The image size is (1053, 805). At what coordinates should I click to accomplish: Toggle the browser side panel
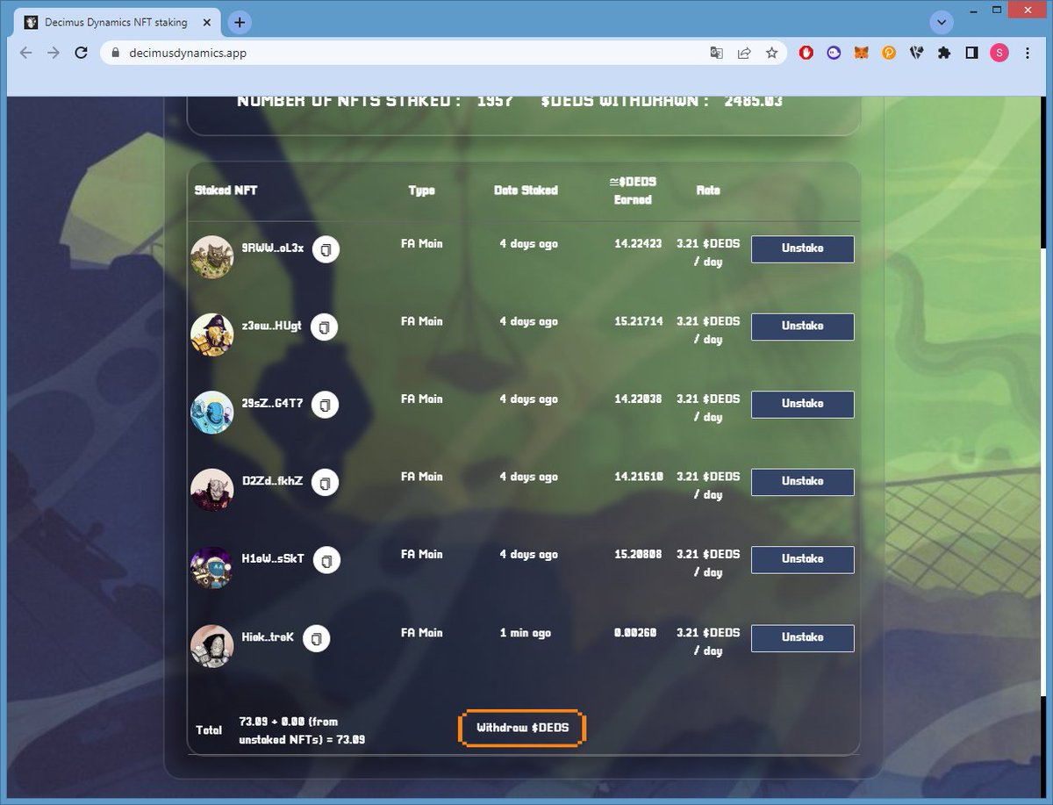[x=971, y=53]
